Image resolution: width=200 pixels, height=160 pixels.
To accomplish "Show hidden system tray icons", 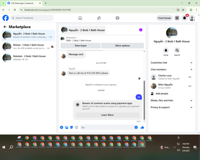I will [174, 147].
